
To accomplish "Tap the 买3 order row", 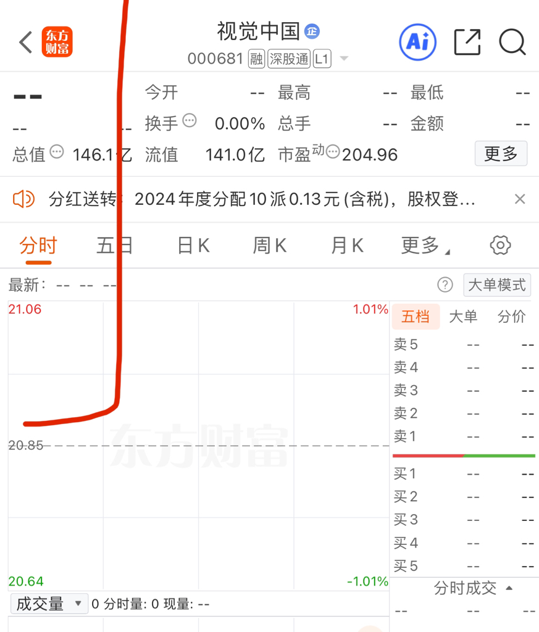I will (464, 520).
